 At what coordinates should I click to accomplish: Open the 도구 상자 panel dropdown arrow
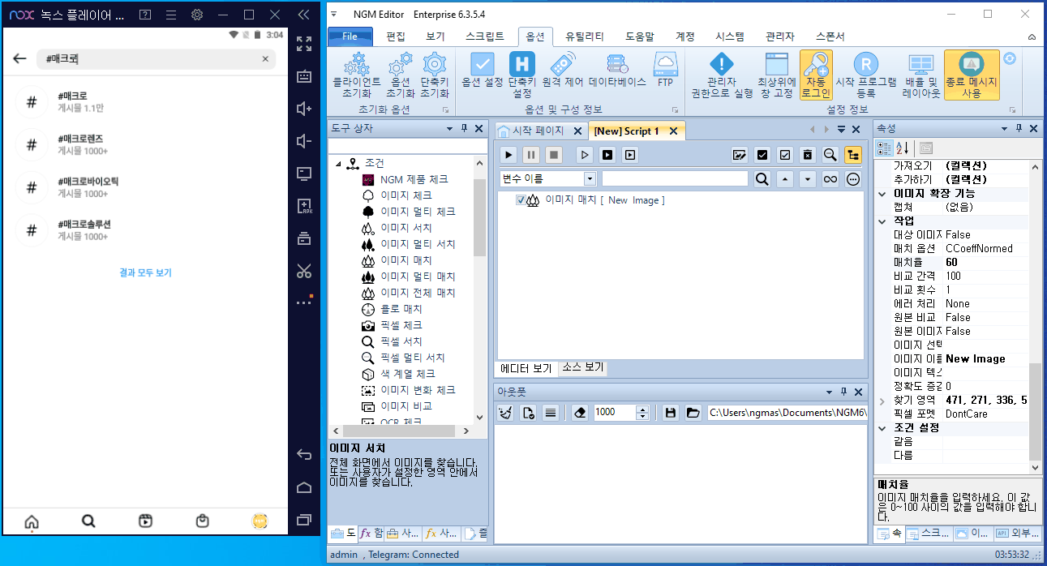(450, 129)
